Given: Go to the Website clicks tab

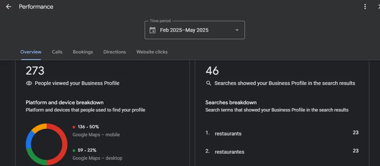Looking at the screenshot, I should pyautogui.click(x=152, y=52).
